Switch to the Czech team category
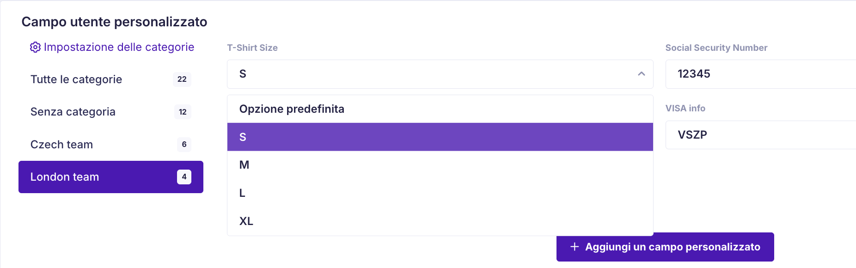856x268 pixels. (x=111, y=145)
